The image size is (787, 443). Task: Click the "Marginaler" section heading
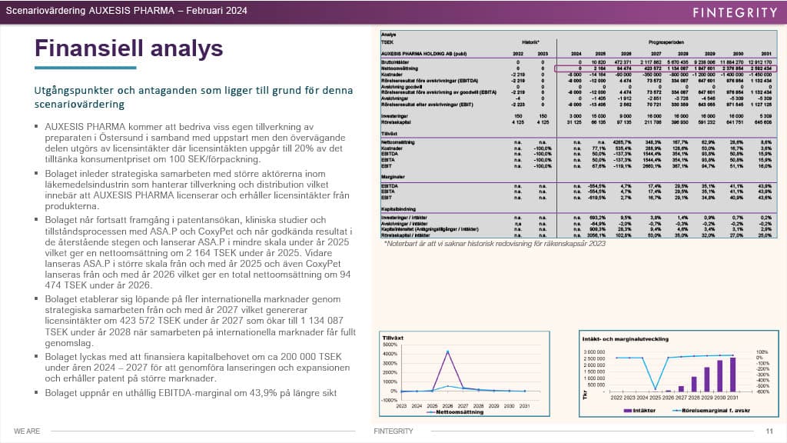click(393, 177)
